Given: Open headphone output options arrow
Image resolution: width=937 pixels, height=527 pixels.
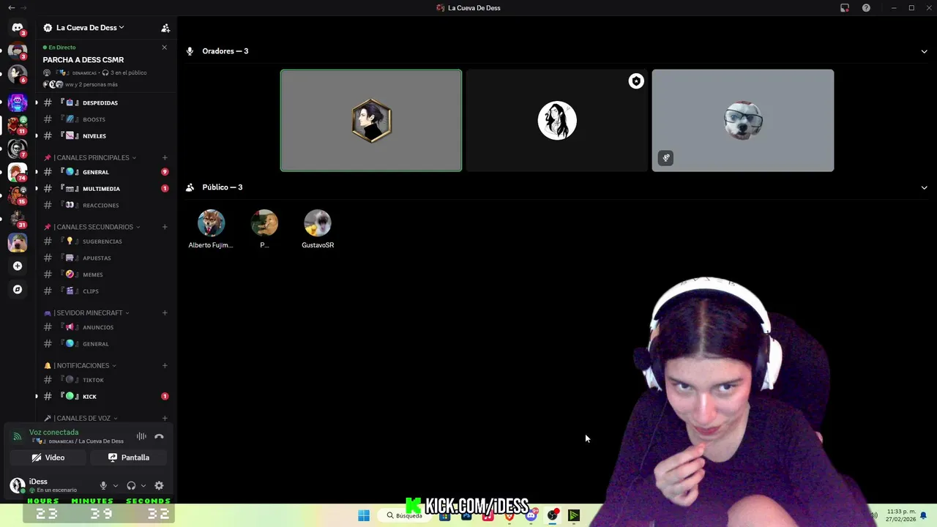Looking at the screenshot, I should tap(143, 485).
